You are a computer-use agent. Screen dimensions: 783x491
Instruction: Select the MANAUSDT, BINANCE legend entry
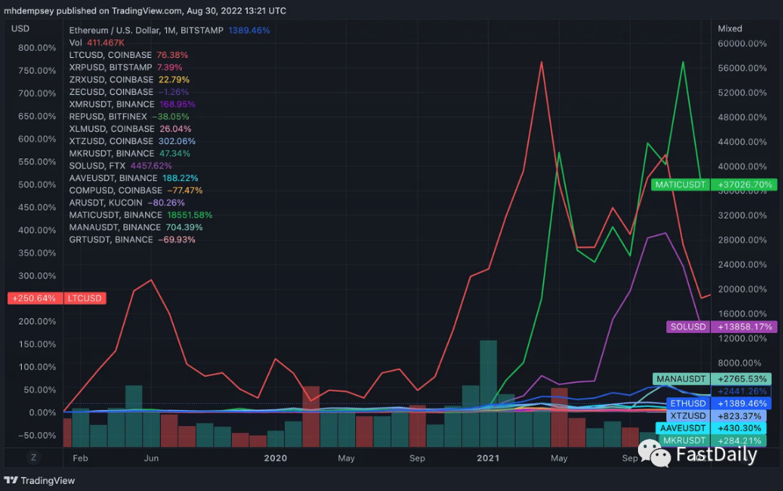(x=136, y=227)
